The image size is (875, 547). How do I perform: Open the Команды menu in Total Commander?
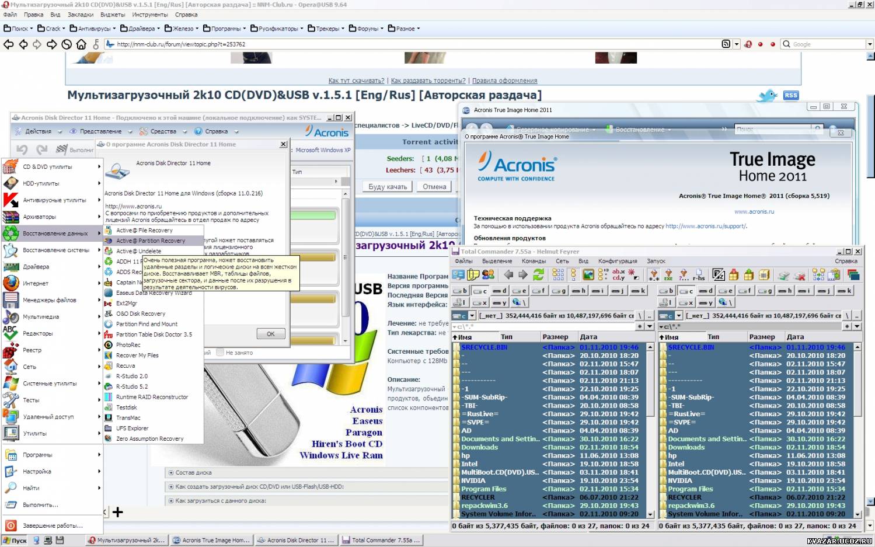point(534,261)
